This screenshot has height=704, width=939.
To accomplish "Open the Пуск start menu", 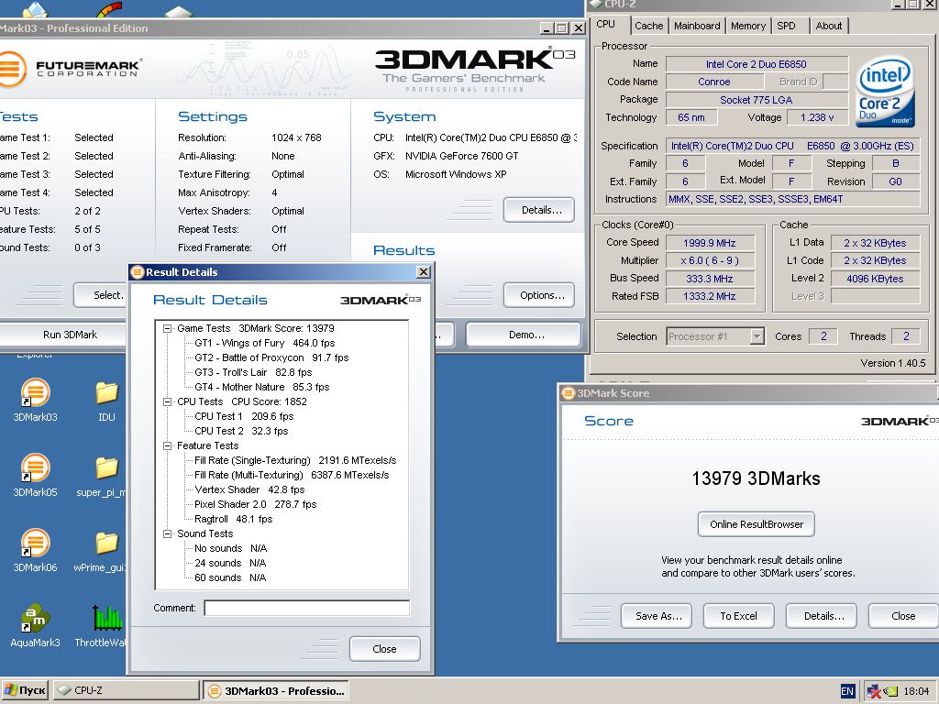I will 25,691.
